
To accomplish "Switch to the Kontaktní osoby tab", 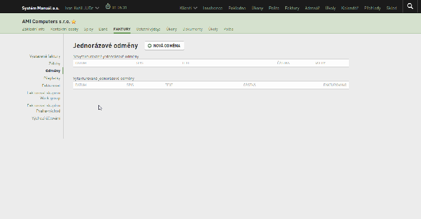I will pyautogui.click(x=64, y=29).
